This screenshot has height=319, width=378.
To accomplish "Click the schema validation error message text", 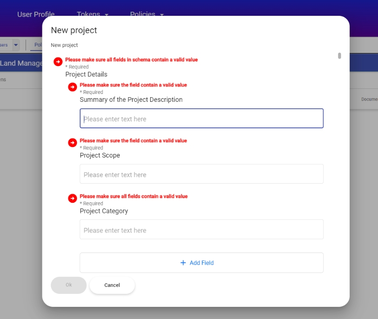I will point(131,60).
